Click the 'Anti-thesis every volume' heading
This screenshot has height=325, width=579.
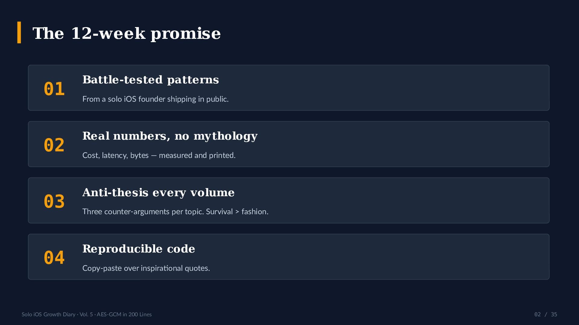159,193
